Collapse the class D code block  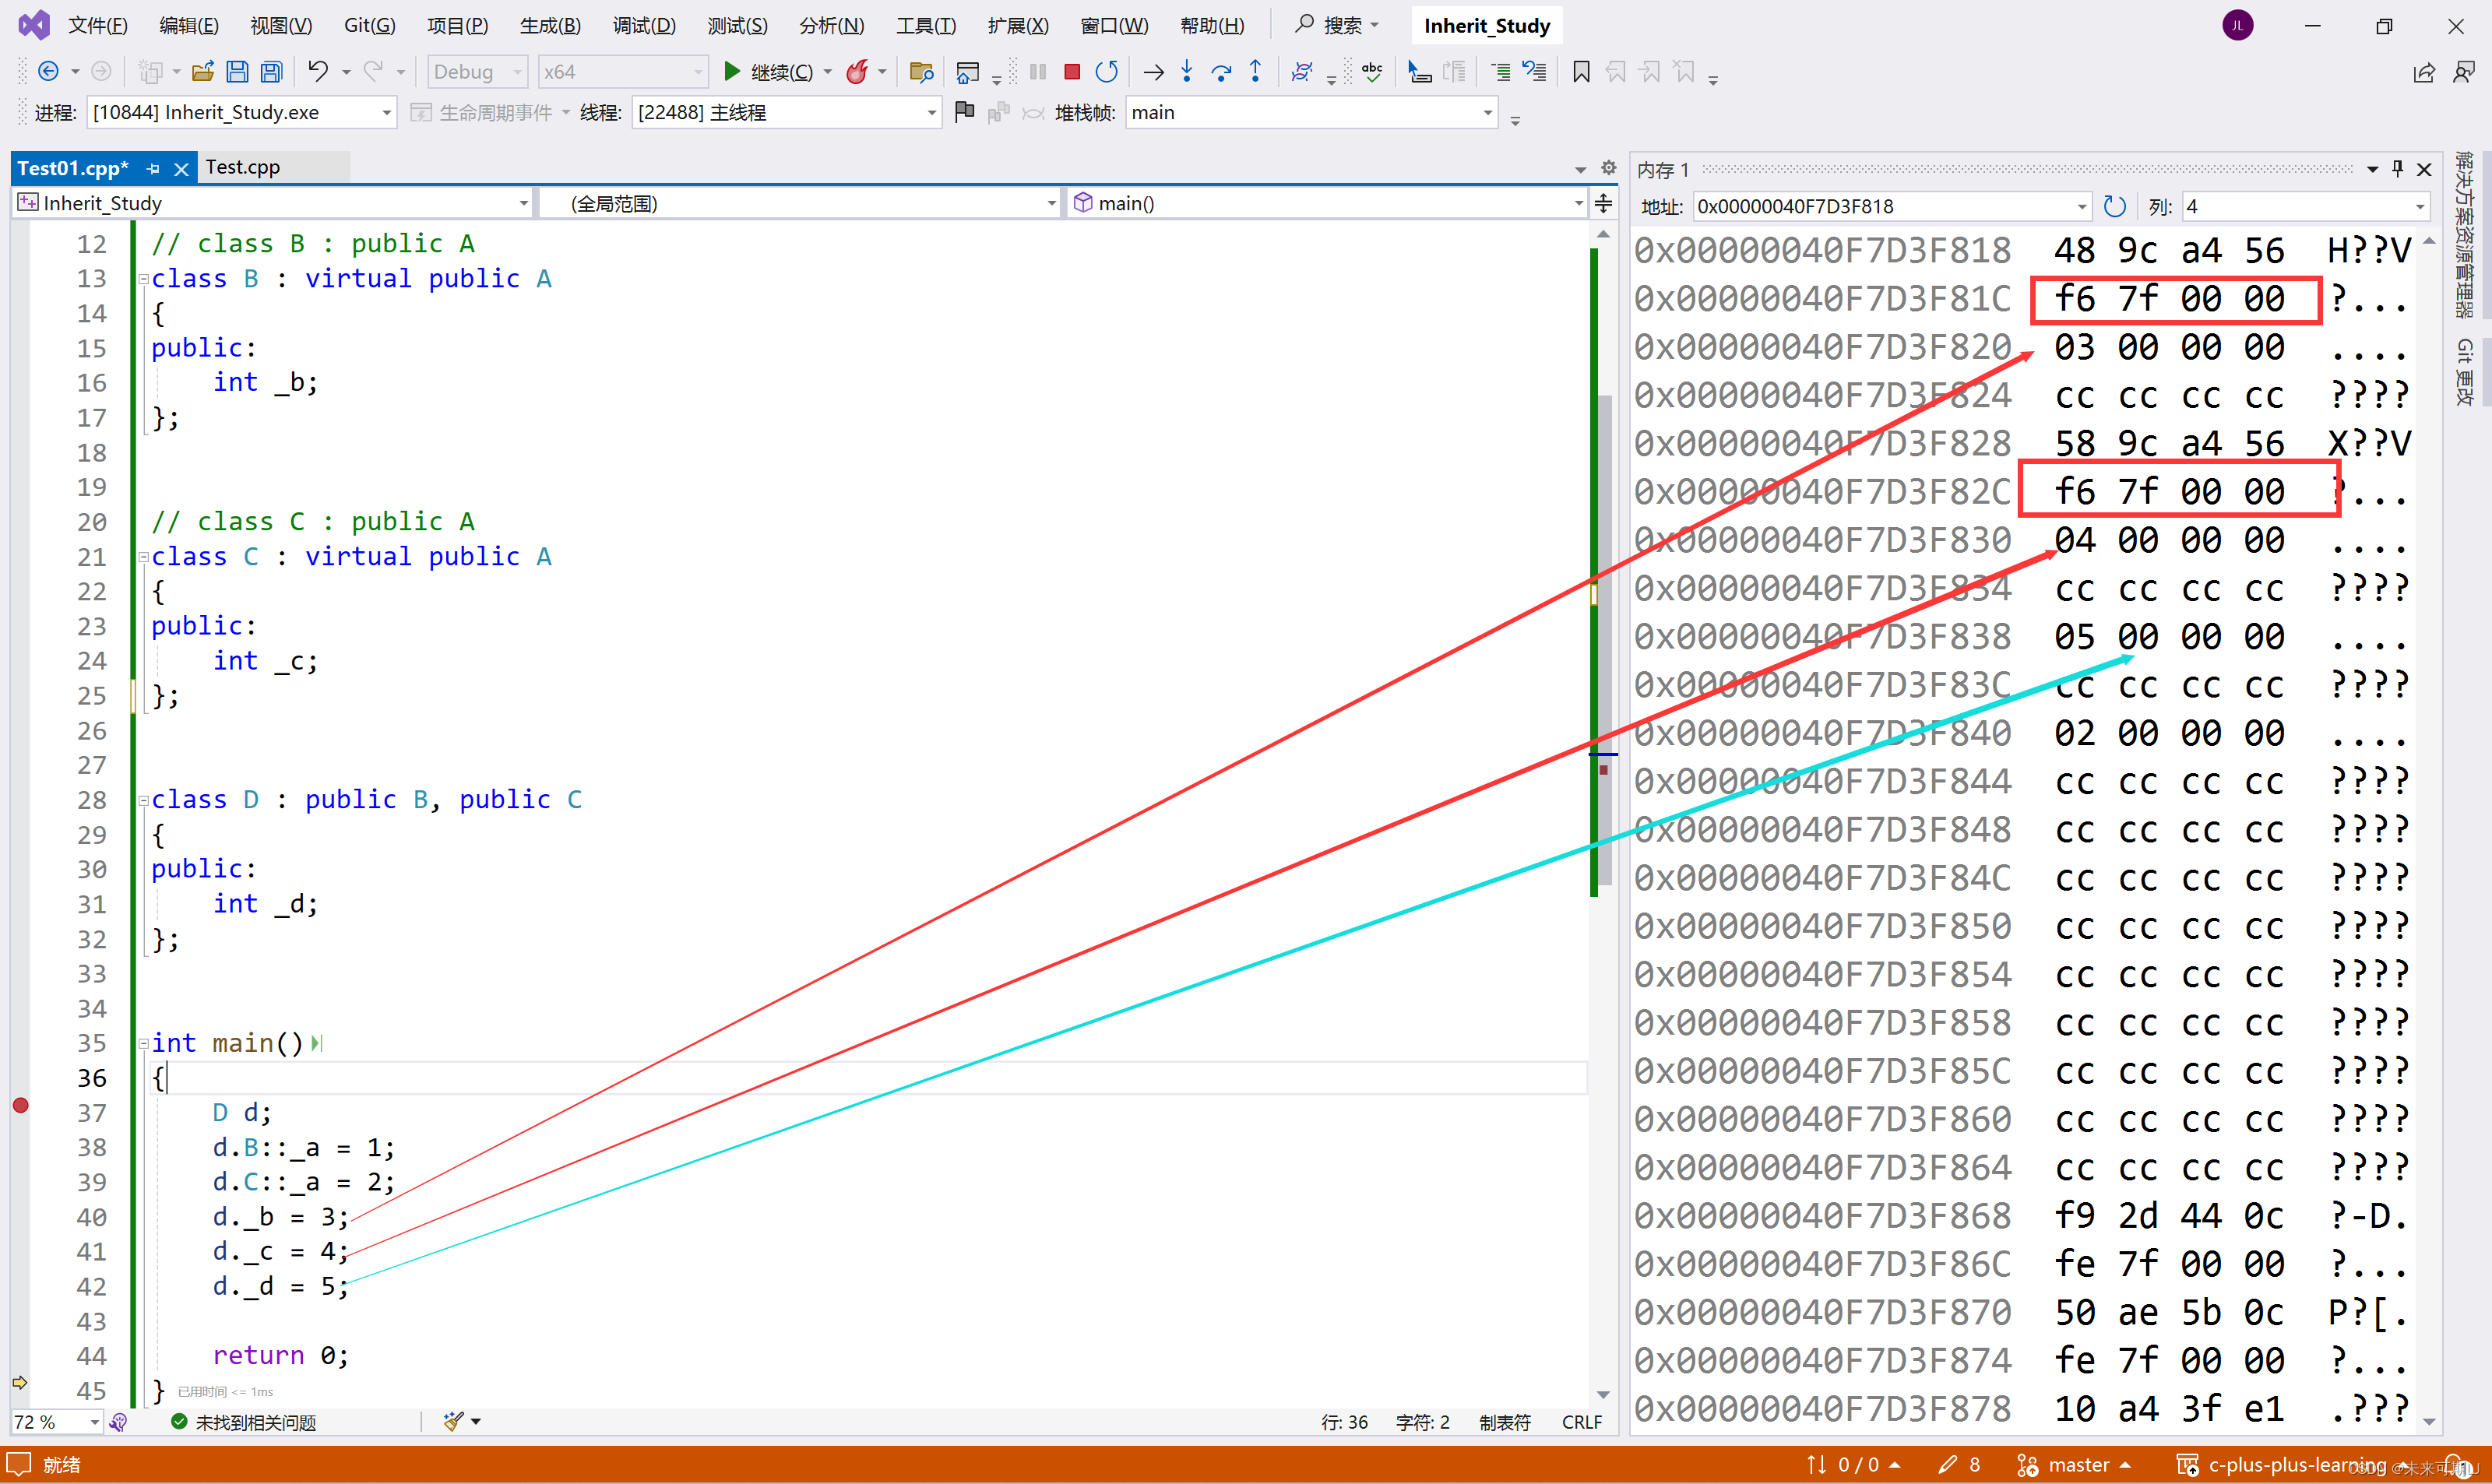coord(143,800)
